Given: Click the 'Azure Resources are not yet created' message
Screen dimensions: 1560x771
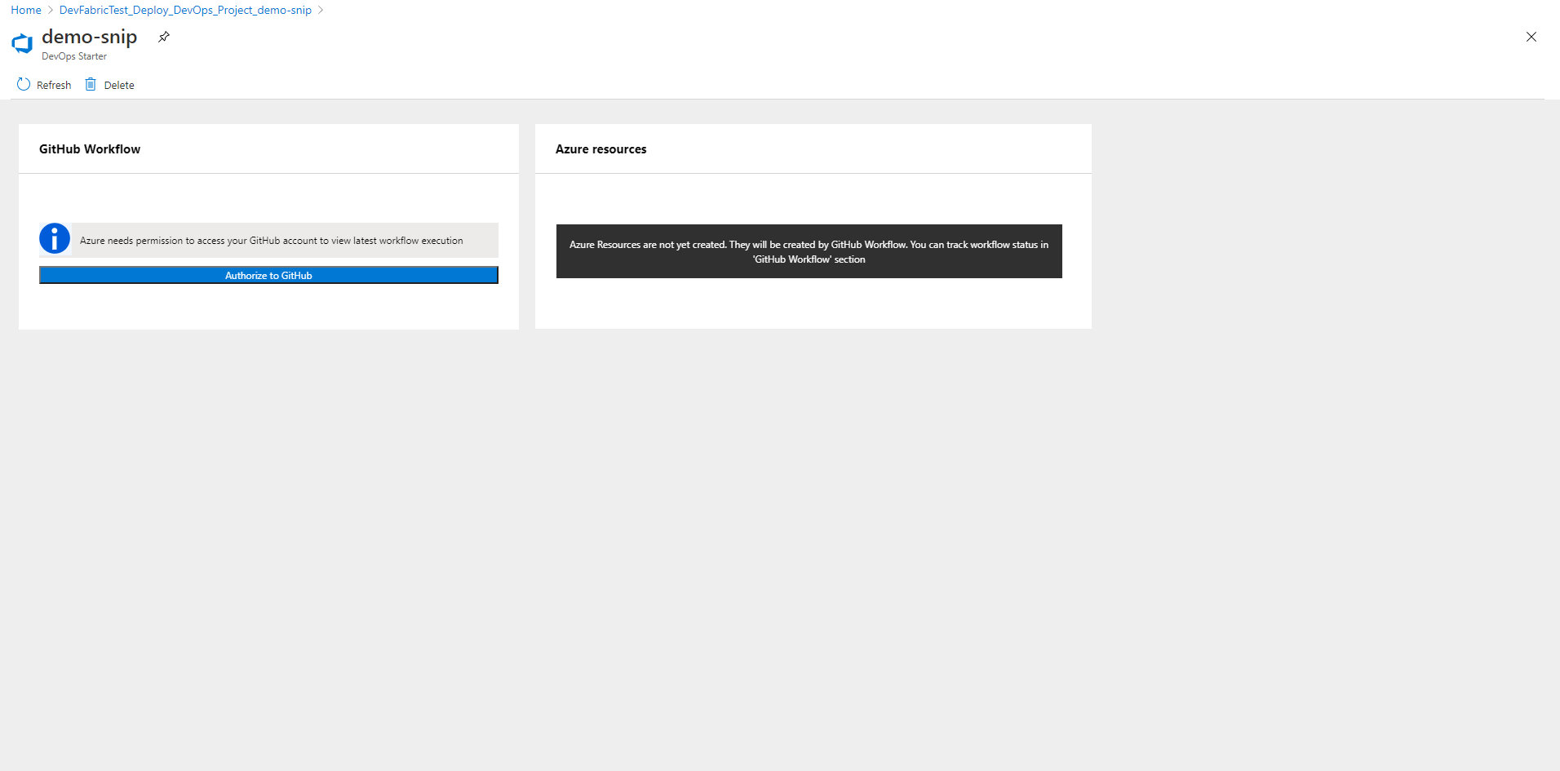Looking at the screenshot, I should 809,251.
